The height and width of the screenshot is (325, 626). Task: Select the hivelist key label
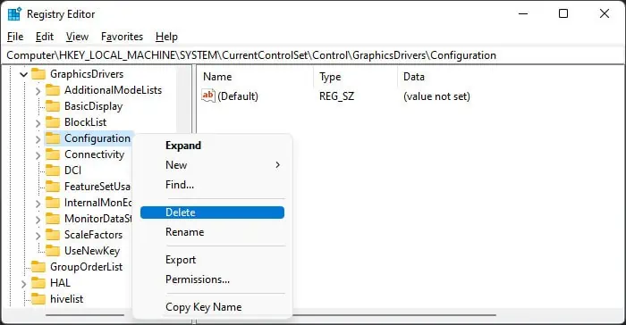click(67, 299)
